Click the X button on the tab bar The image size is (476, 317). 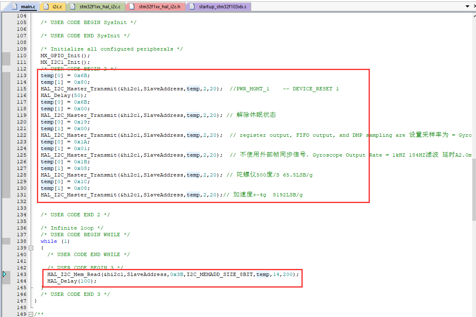click(474, 6)
